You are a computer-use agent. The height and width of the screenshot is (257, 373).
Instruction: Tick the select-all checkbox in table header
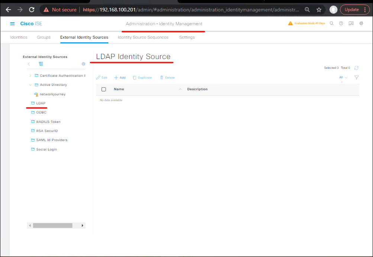pyautogui.click(x=104, y=89)
